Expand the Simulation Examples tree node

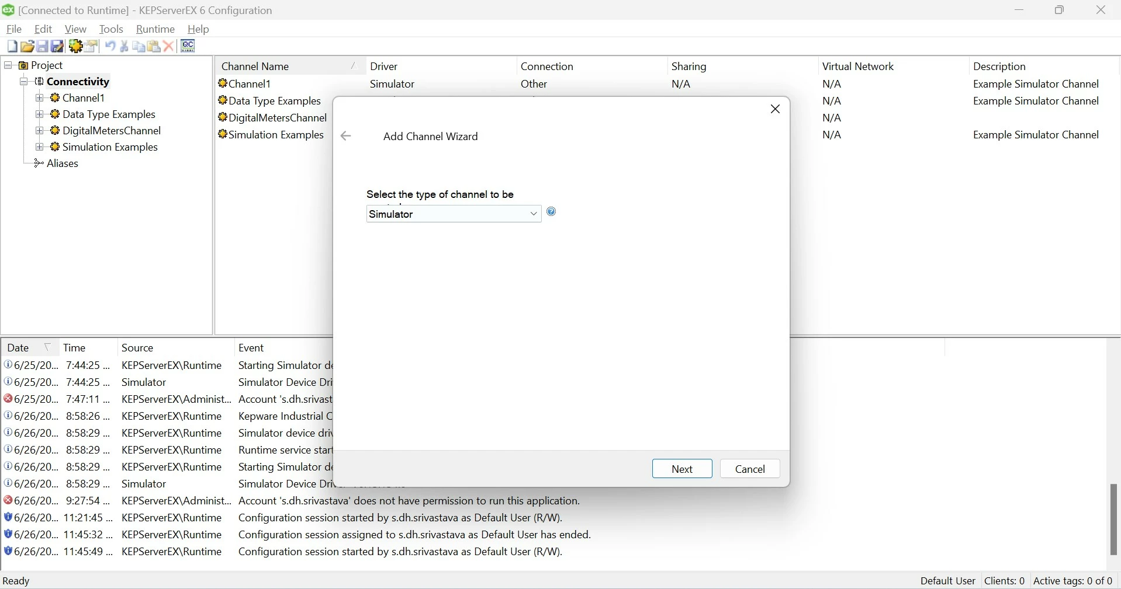click(40, 147)
